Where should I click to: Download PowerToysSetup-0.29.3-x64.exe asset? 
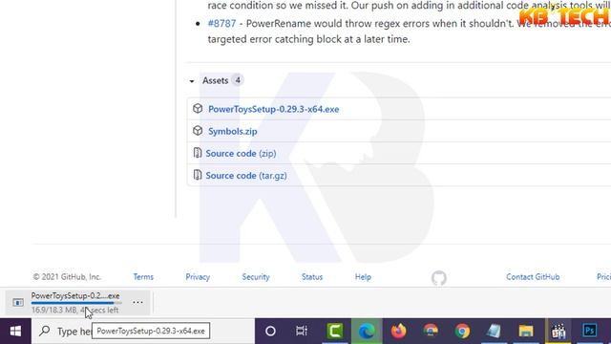pos(274,109)
